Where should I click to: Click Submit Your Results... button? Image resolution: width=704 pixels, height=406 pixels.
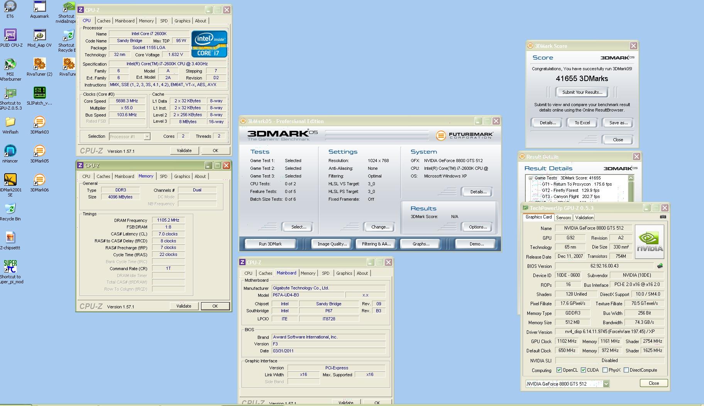click(582, 92)
